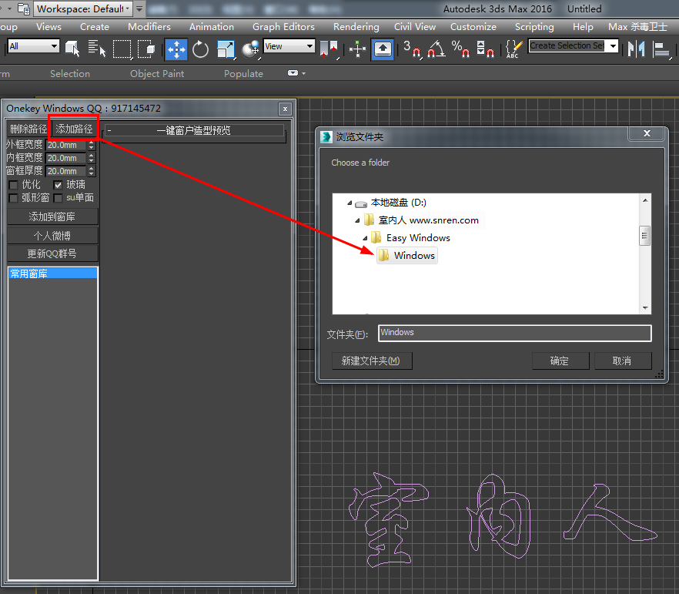Open the Rendering menu

(x=356, y=27)
